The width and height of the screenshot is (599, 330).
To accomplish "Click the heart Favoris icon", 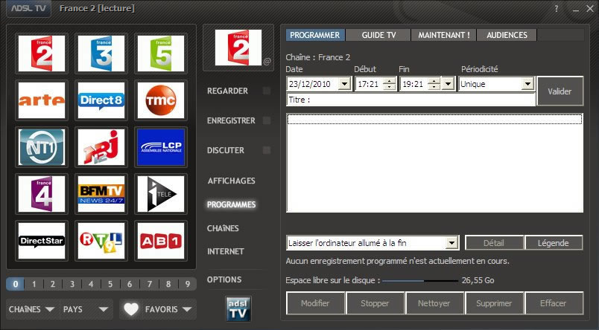I will coord(131,309).
